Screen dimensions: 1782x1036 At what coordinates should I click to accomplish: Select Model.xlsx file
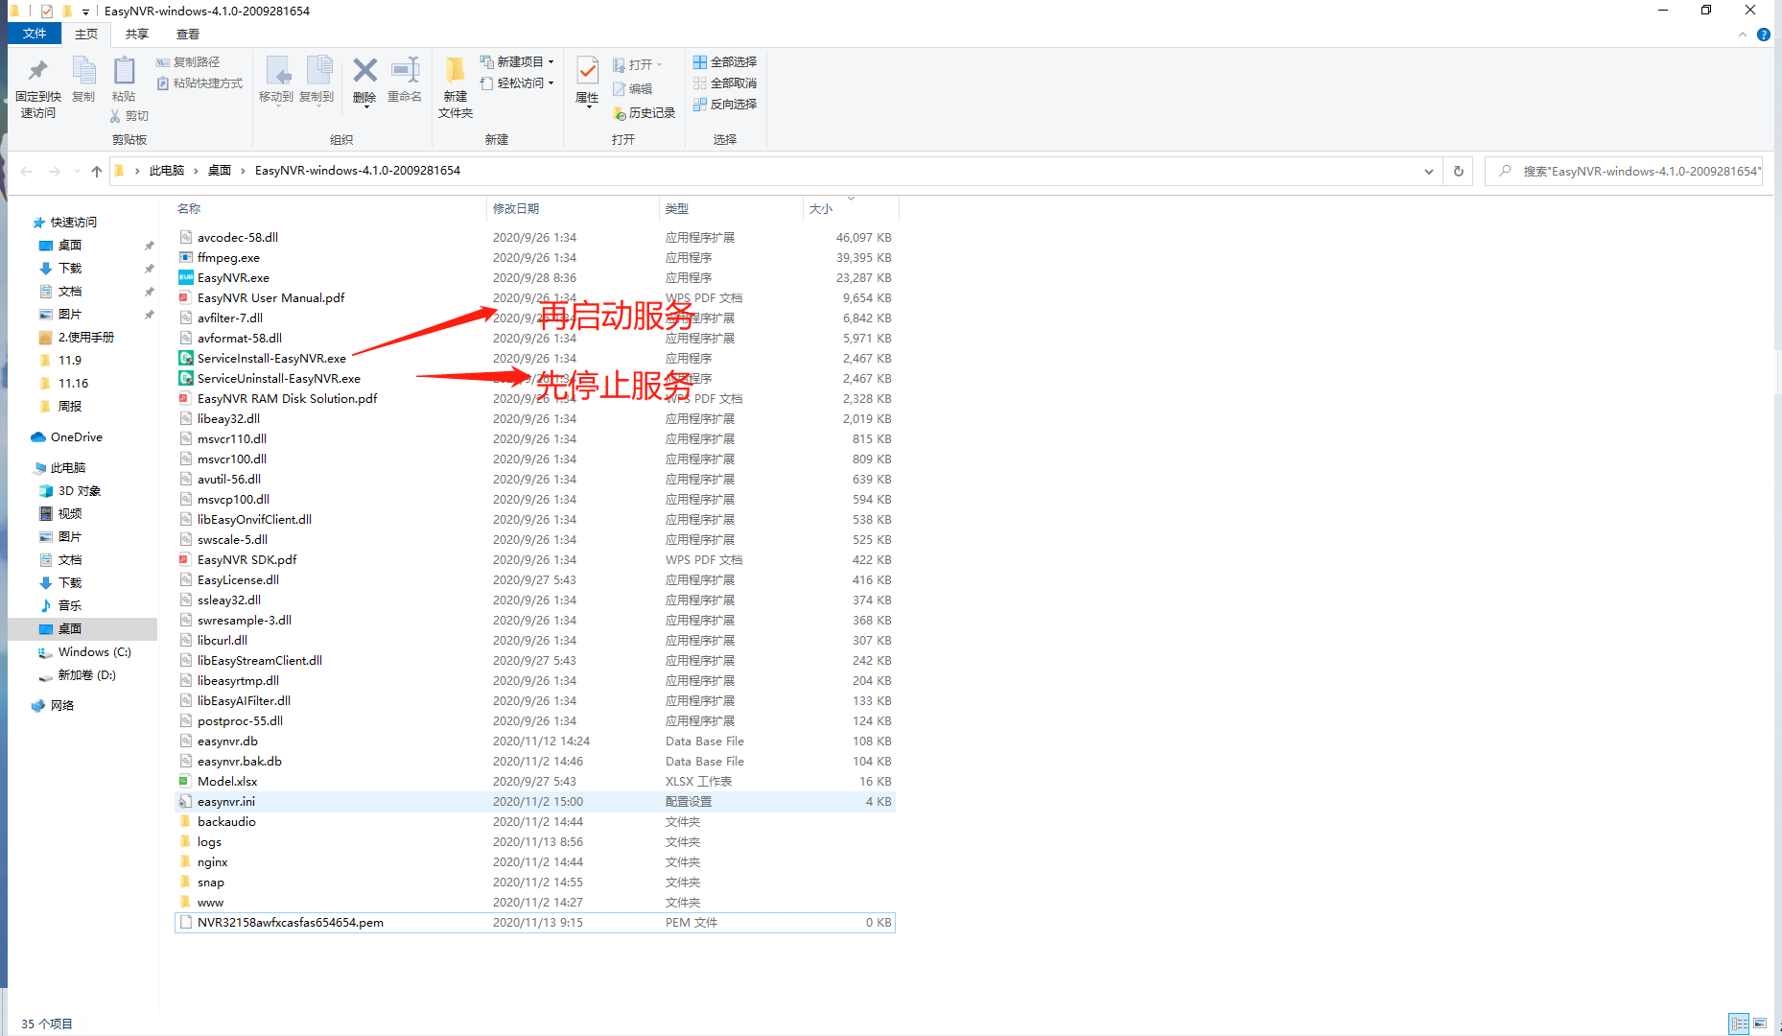point(227,782)
